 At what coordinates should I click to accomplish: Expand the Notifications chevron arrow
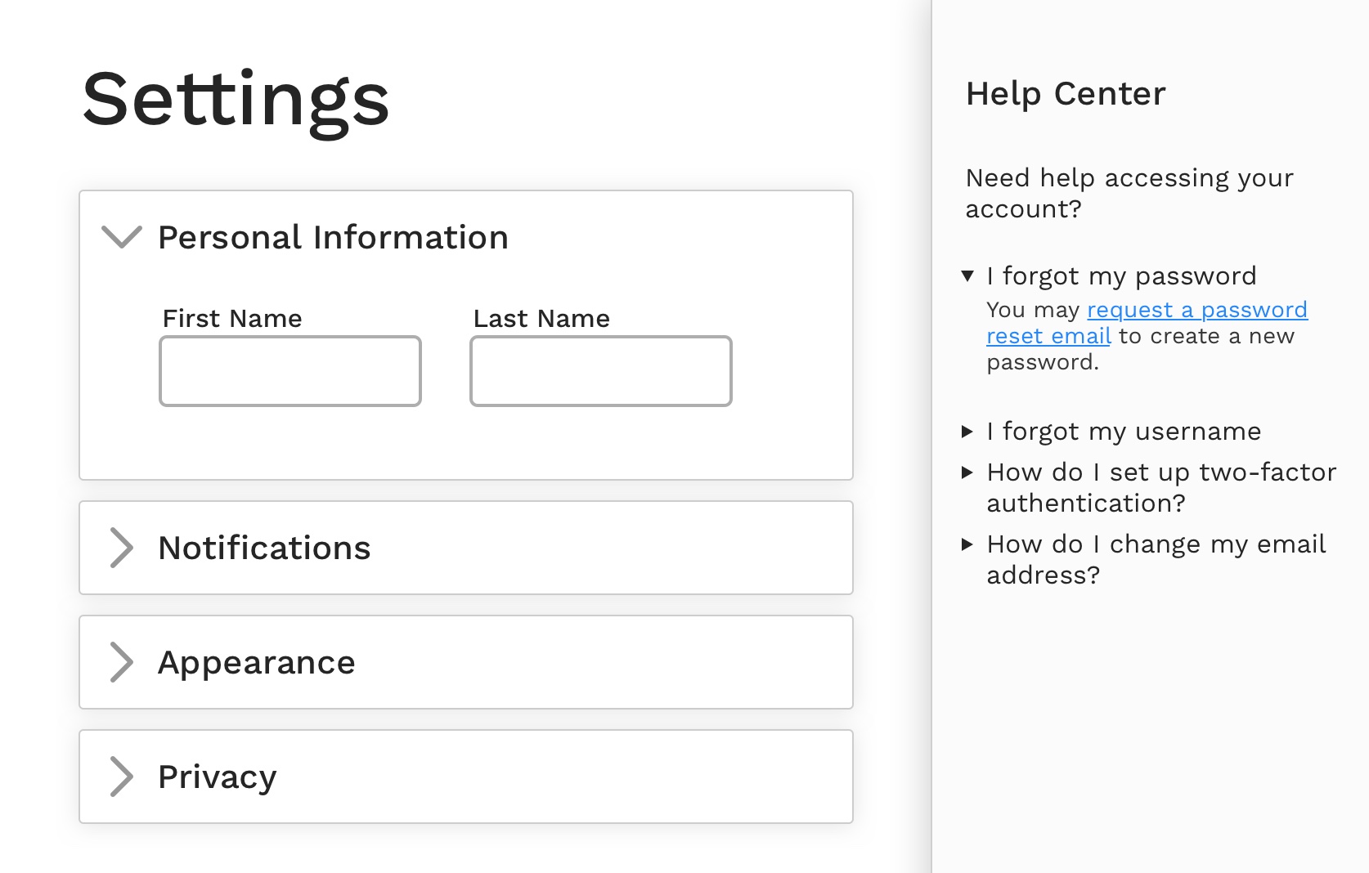121,548
